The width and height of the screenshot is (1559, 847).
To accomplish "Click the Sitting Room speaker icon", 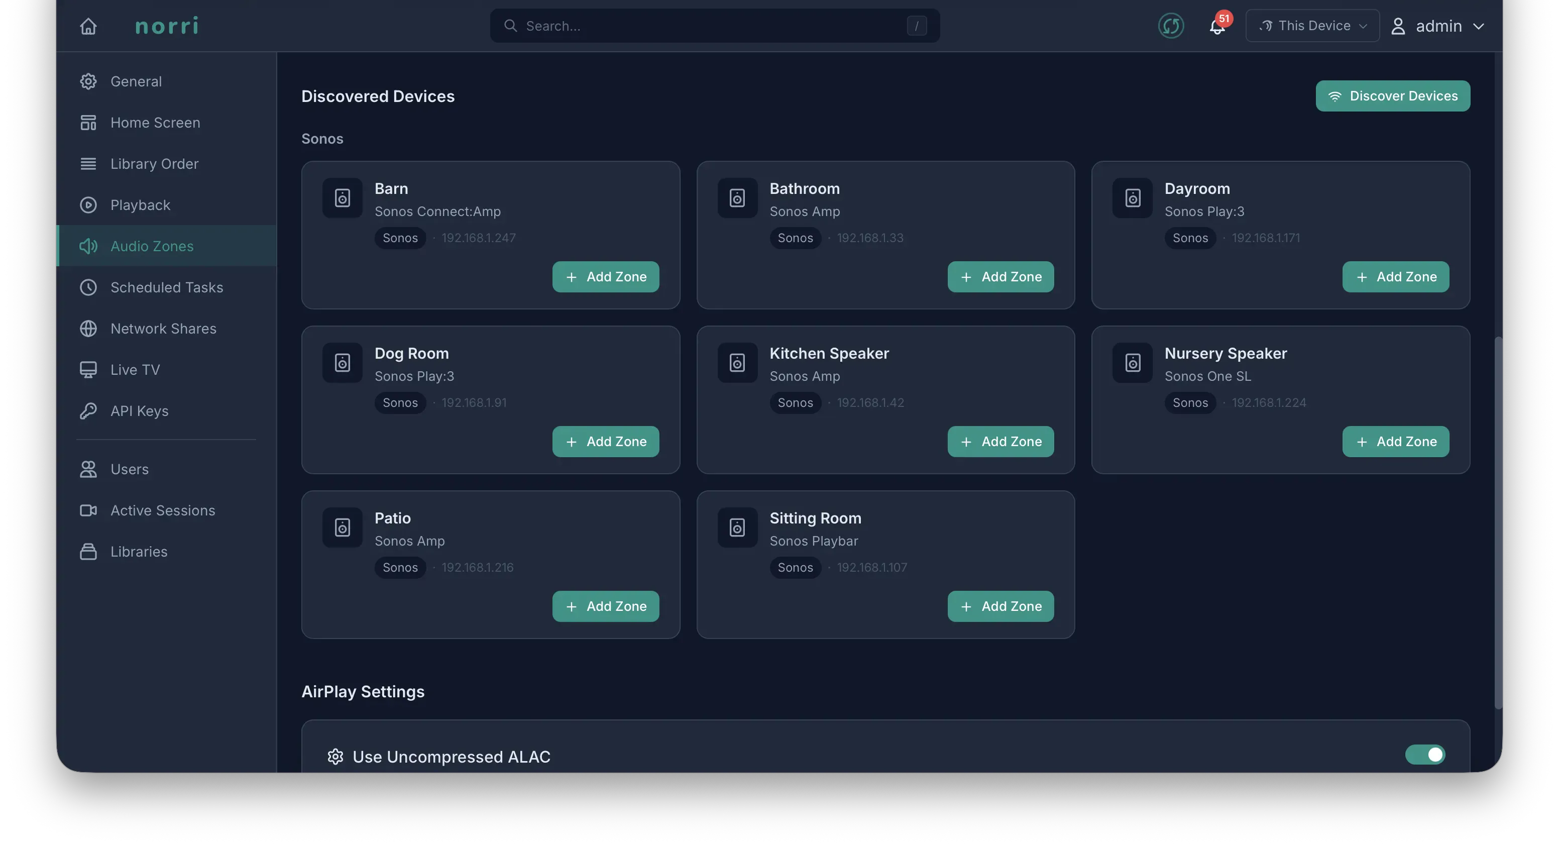I will (x=737, y=527).
